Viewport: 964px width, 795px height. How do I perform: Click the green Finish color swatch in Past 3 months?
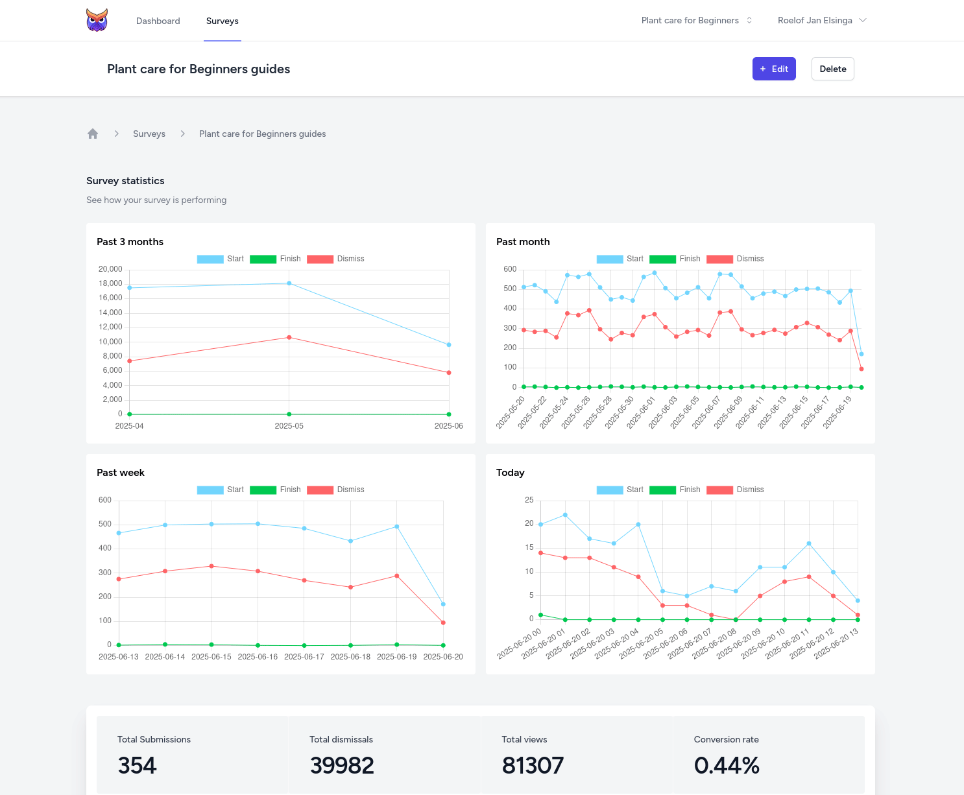point(263,259)
